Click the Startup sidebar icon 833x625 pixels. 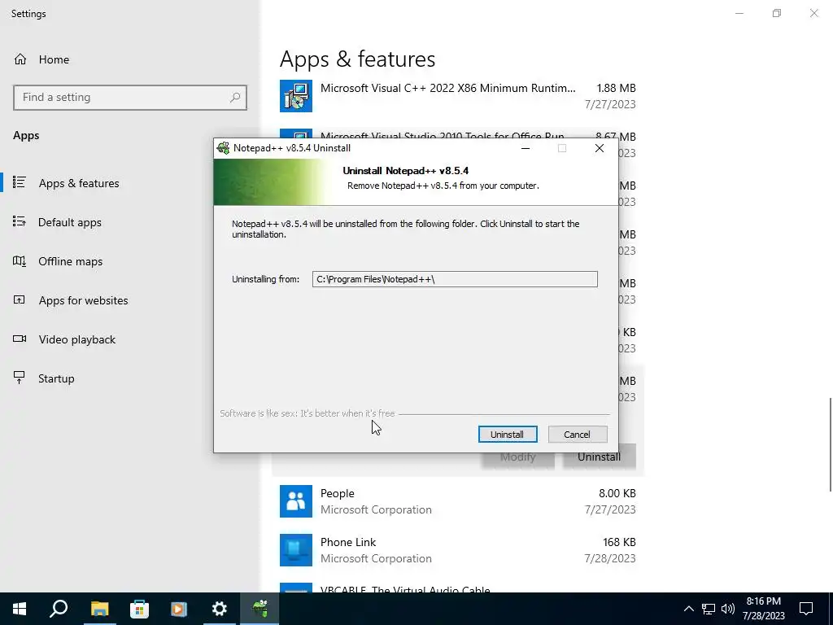pyautogui.click(x=20, y=378)
